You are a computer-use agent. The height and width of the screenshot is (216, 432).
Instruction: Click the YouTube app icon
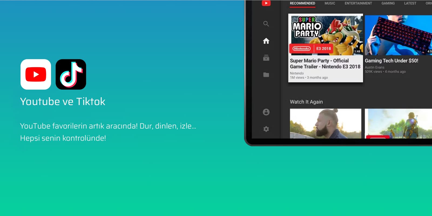36,74
